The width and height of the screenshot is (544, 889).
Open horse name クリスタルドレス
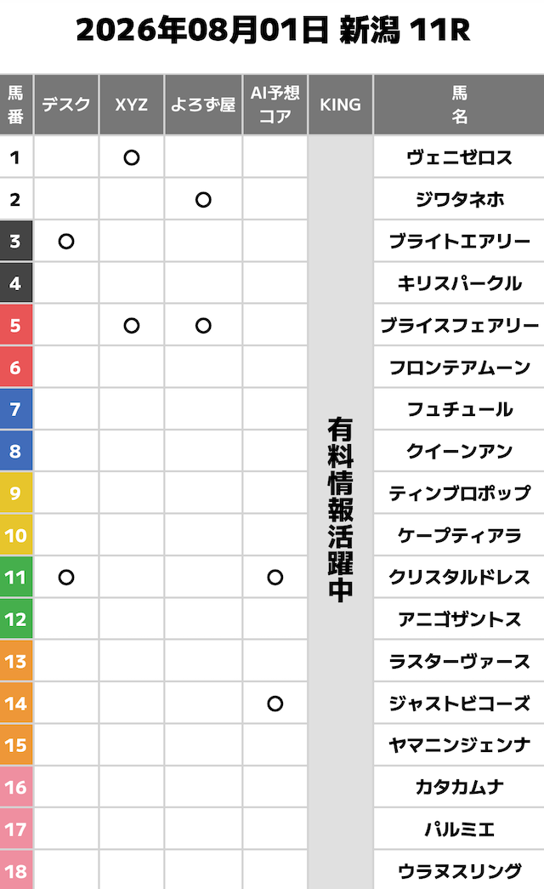(459, 577)
